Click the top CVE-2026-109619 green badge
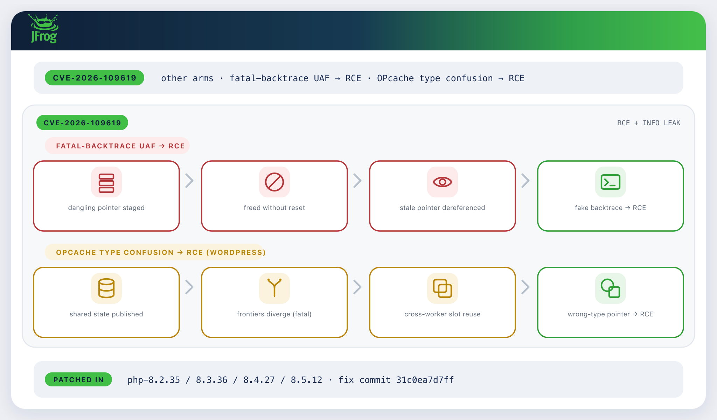The height and width of the screenshot is (420, 717). pos(95,78)
